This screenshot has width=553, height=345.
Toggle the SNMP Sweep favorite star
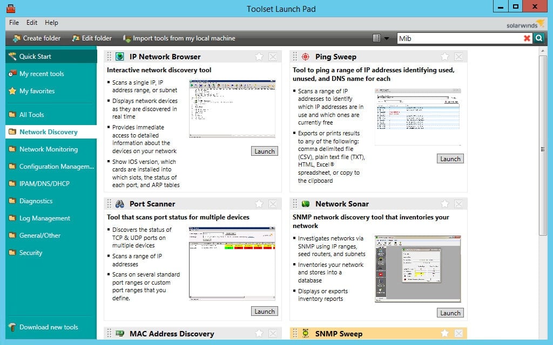(x=445, y=333)
